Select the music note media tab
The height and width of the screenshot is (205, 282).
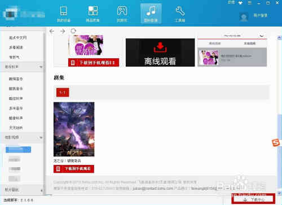point(151,14)
